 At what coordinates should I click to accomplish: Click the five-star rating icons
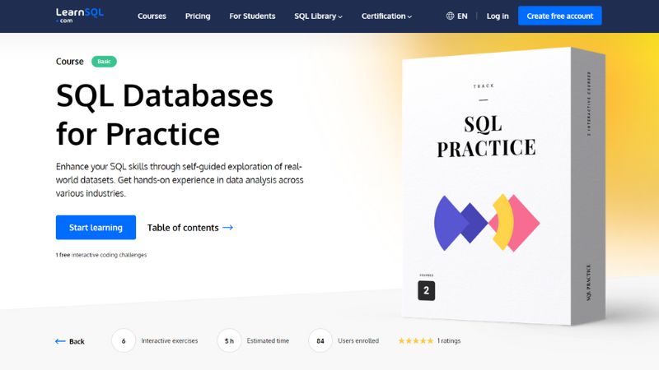click(416, 340)
